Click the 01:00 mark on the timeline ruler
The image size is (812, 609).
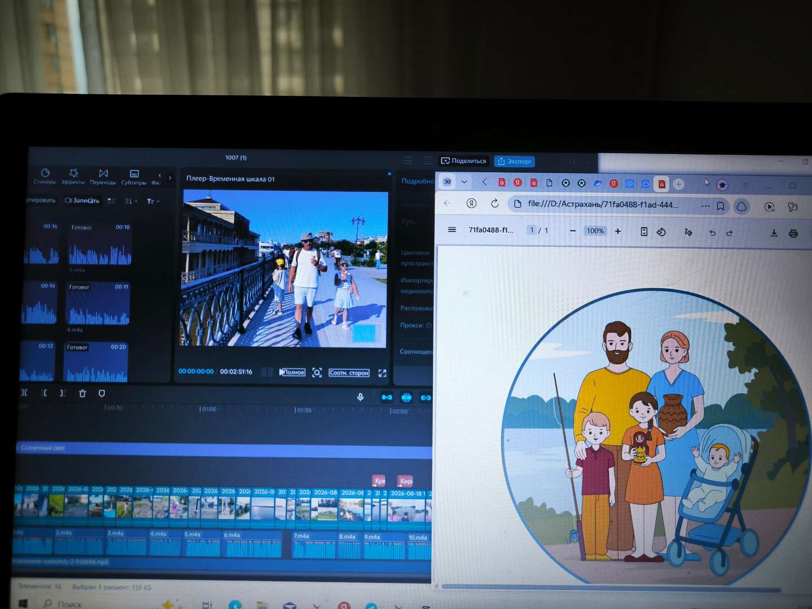coord(208,409)
